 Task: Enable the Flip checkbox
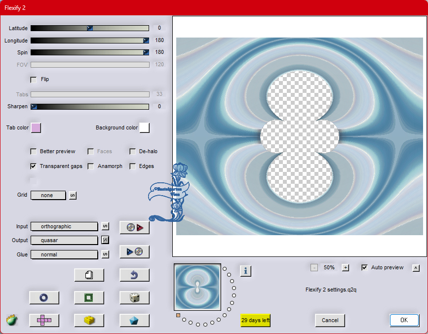[34, 80]
